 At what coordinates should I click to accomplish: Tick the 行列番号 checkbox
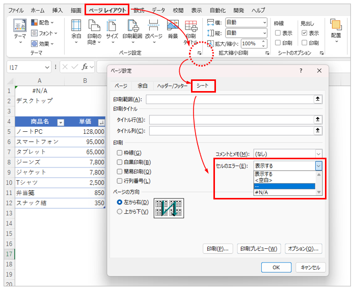pos(120,181)
